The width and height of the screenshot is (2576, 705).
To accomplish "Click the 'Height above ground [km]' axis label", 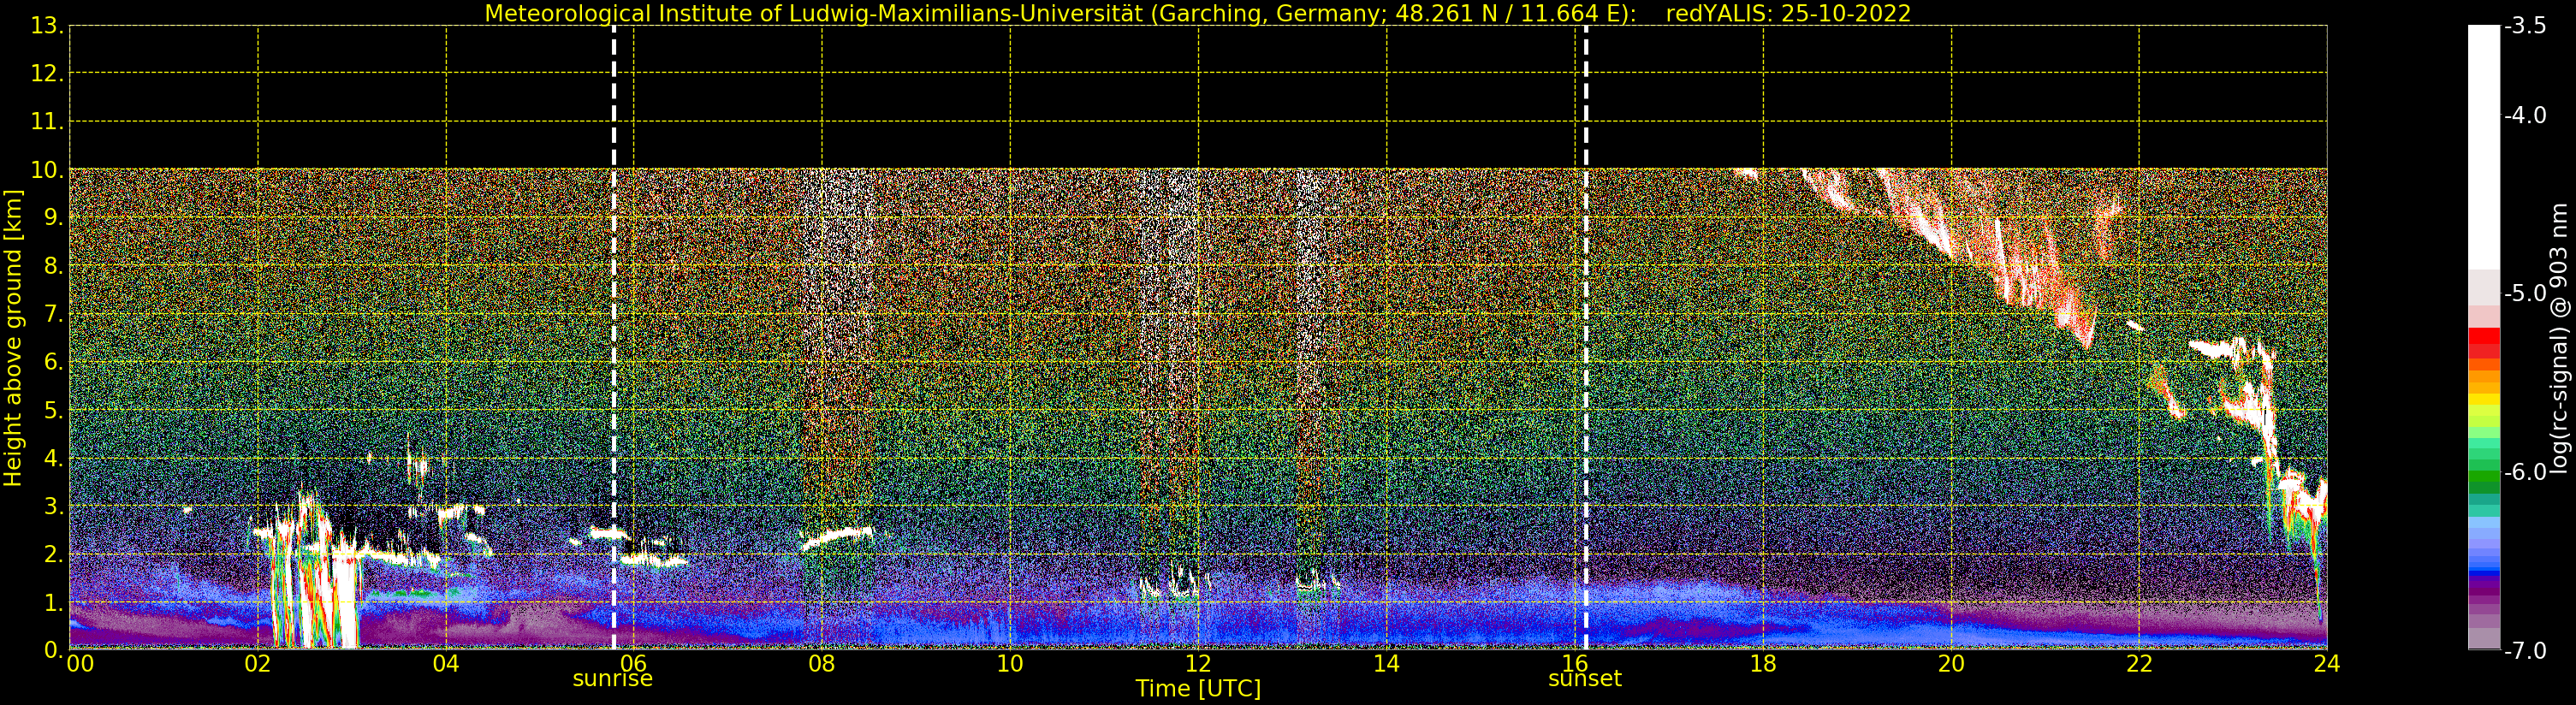I will (13, 338).
